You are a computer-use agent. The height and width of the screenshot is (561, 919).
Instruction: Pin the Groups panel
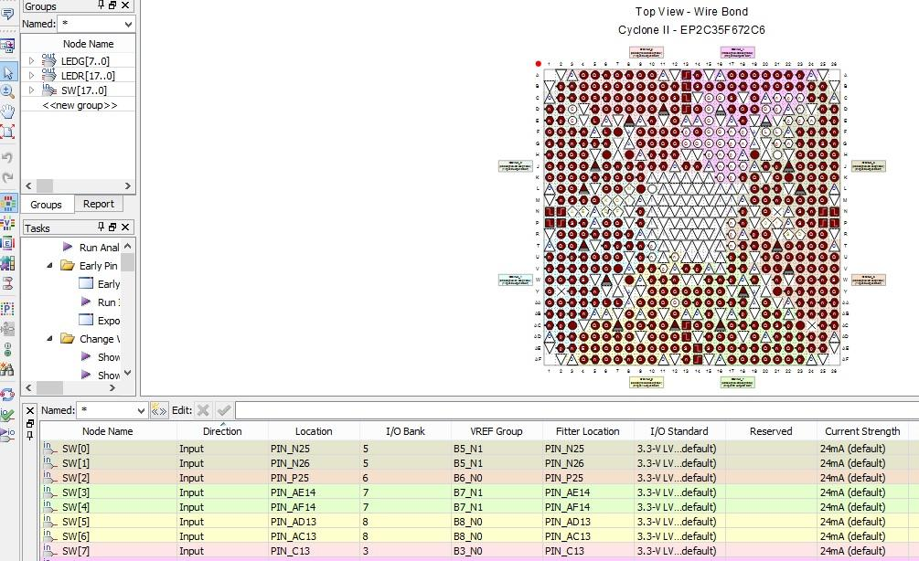[x=102, y=5]
